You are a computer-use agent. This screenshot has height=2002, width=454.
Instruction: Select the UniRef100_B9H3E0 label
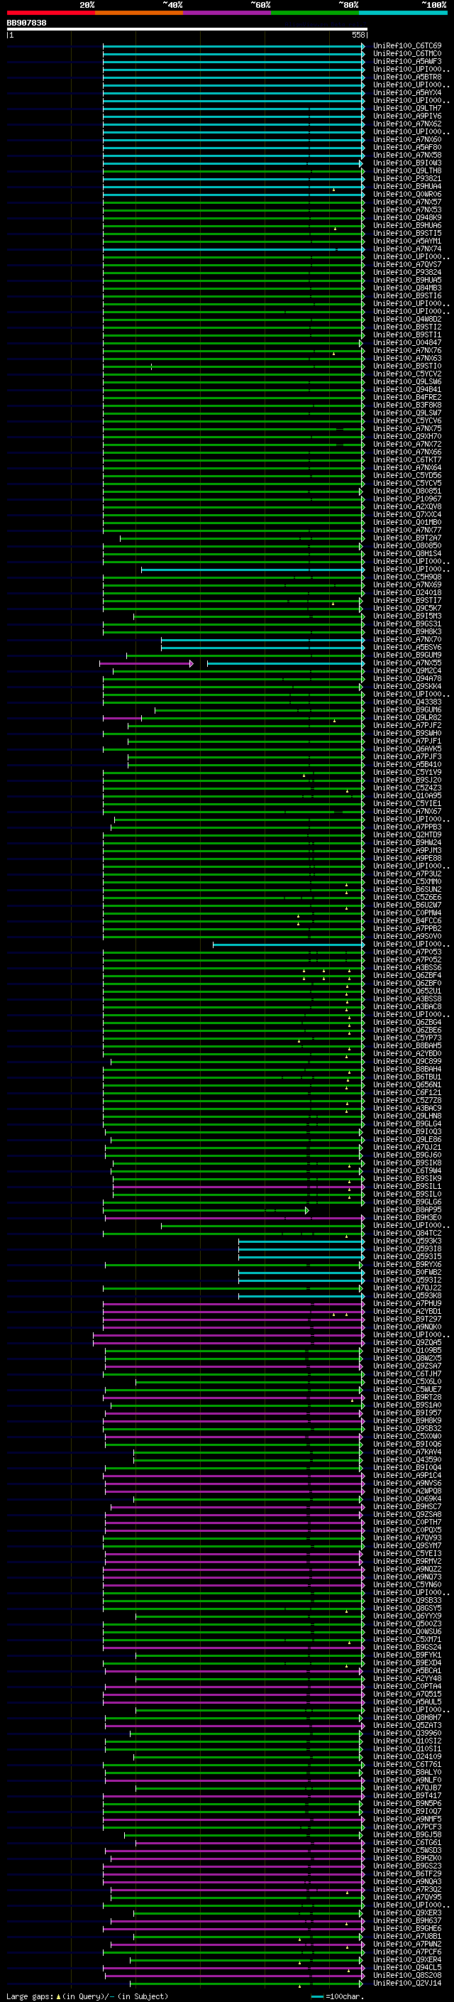coord(407,1218)
